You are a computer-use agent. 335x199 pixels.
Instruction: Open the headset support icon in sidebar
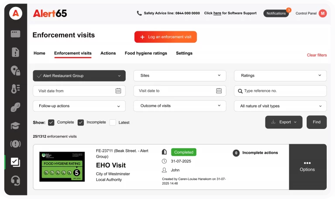[x=16, y=180]
